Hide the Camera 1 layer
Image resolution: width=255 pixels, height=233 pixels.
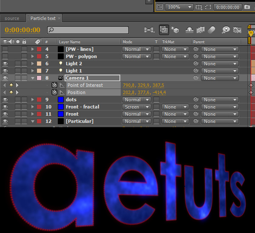click(x=5, y=78)
